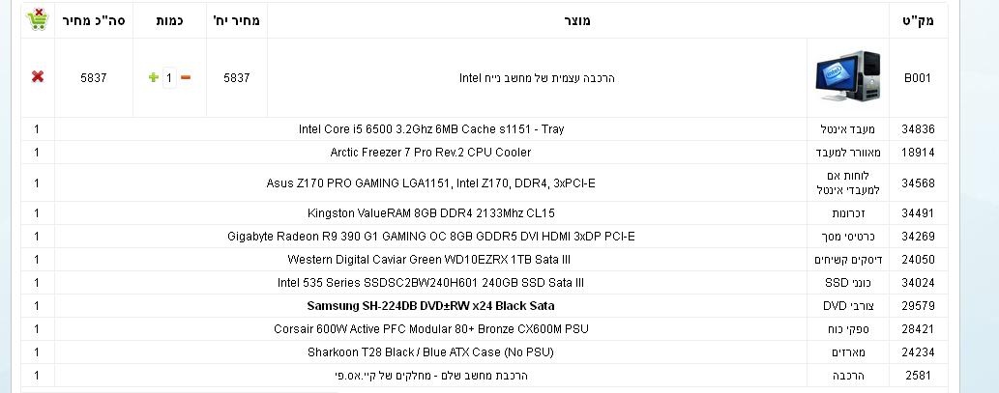Screen dimensions: 999x393
Task: Click the empty-cart icon in the table header
Action: point(38,19)
